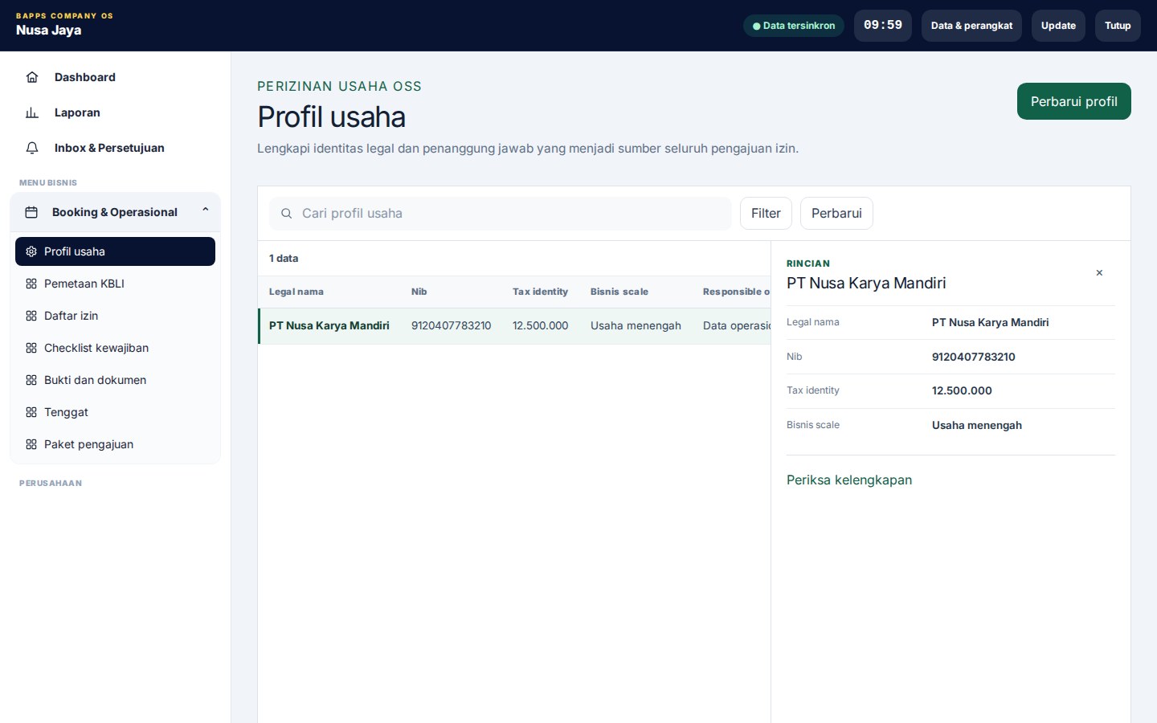
Task: Click the 9120407783210 cell in the table
Action: (452, 326)
